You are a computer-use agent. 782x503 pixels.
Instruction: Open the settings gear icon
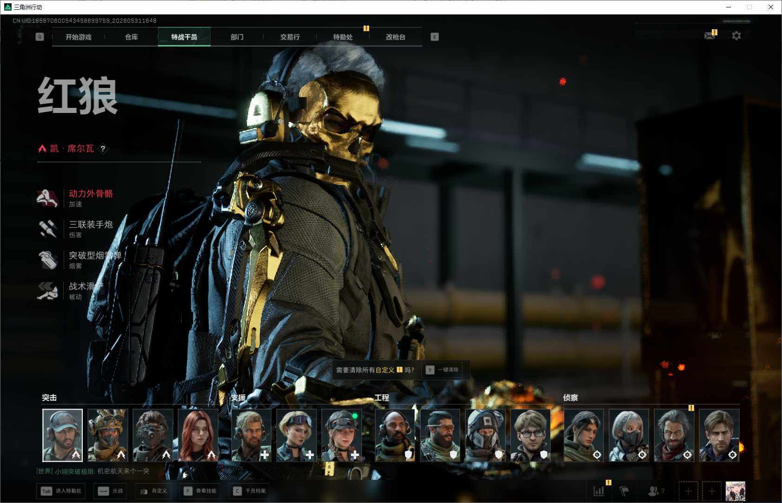[x=736, y=36]
